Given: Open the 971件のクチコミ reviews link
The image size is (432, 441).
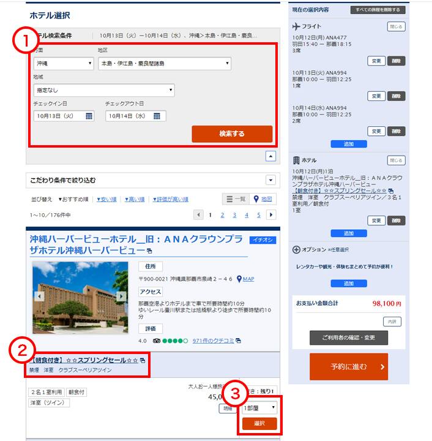Looking at the screenshot, I should [x=213, y=341].
